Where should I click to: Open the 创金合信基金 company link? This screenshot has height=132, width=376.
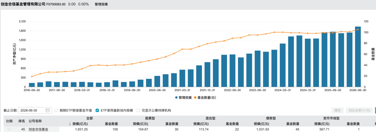[38, 129]
